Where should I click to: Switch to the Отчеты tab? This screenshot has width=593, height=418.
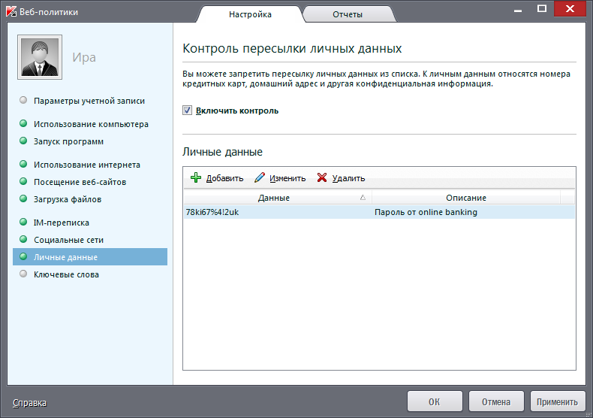pos(348,14)
